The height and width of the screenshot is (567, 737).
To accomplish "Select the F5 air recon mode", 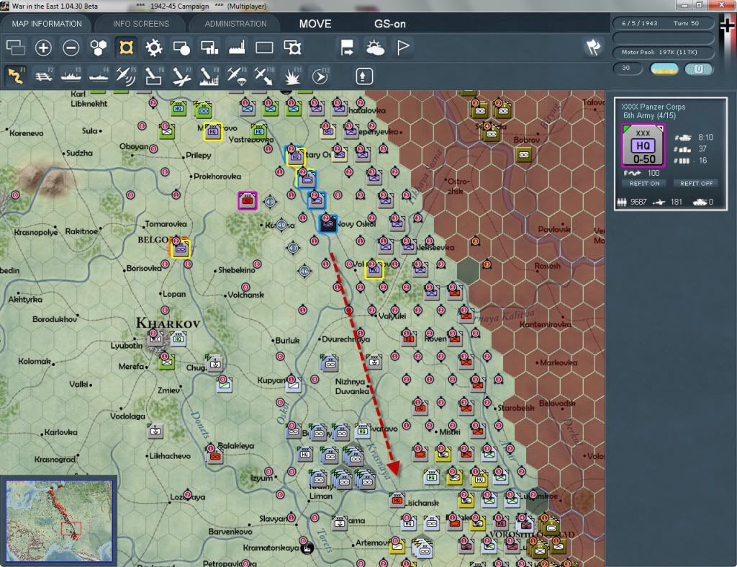I will [126, 76].
